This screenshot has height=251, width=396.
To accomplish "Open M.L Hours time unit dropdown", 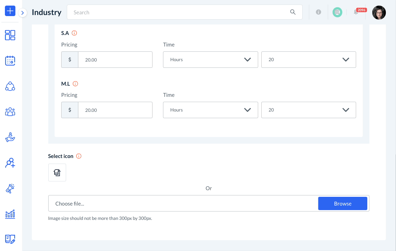I will (211, 110).
